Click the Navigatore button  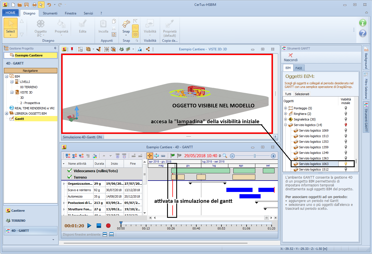coord(30,71)
